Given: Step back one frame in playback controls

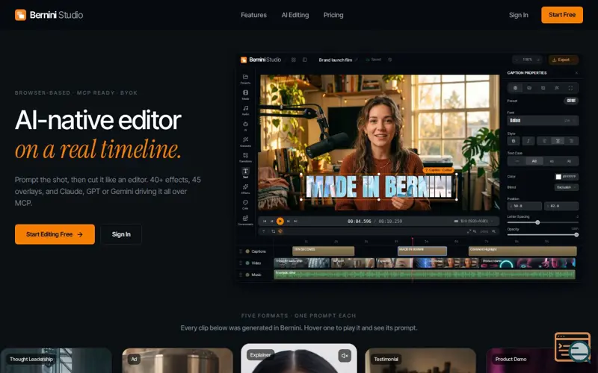Looking at the screenshot, I should 272,221.
